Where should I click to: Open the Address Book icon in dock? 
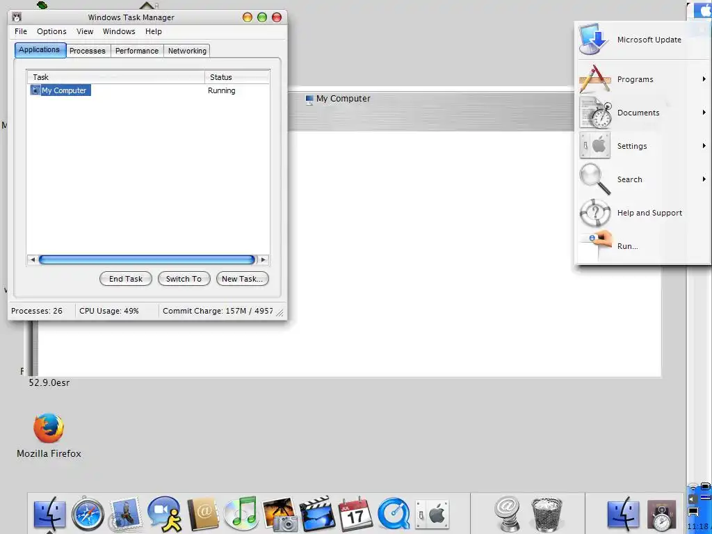203,514
